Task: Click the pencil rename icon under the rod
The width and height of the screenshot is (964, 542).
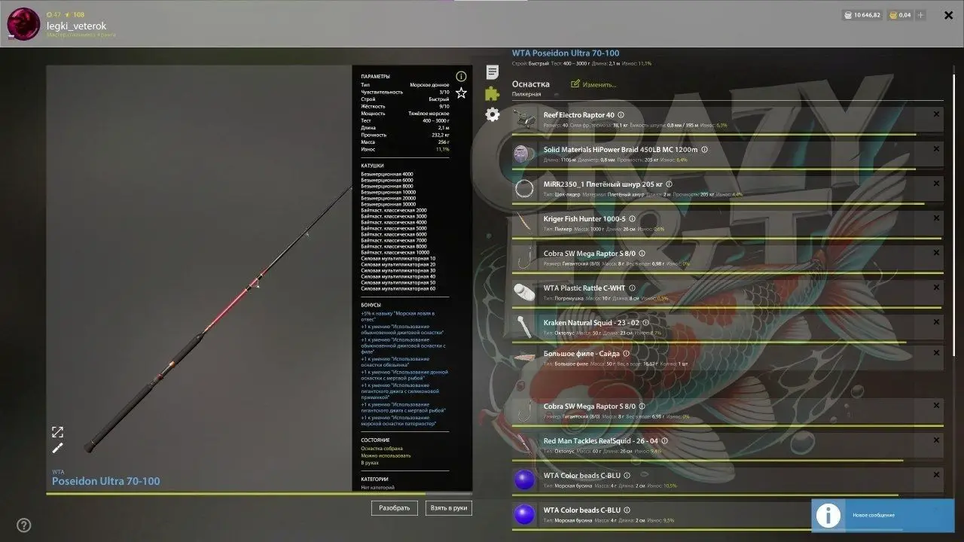Action: [57, 448]
